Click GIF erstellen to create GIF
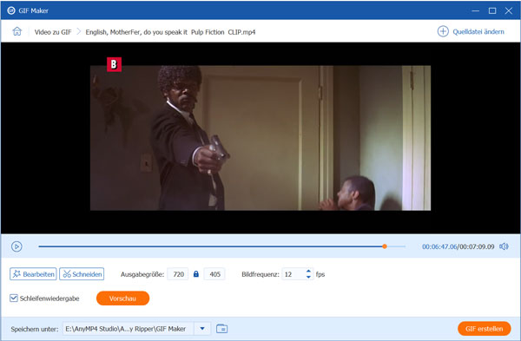The height and width of the screenshot is (341, 521). click(x=485, y=329)
